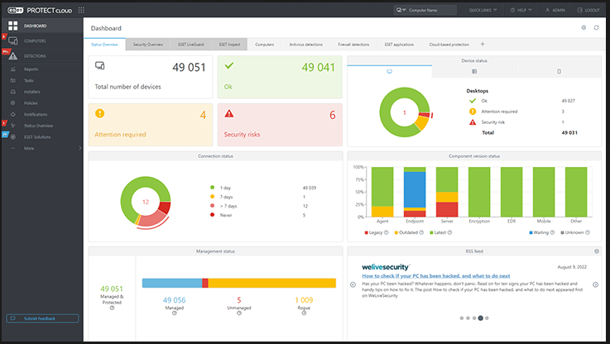Click help icon under Rogue count

[304, 313]
